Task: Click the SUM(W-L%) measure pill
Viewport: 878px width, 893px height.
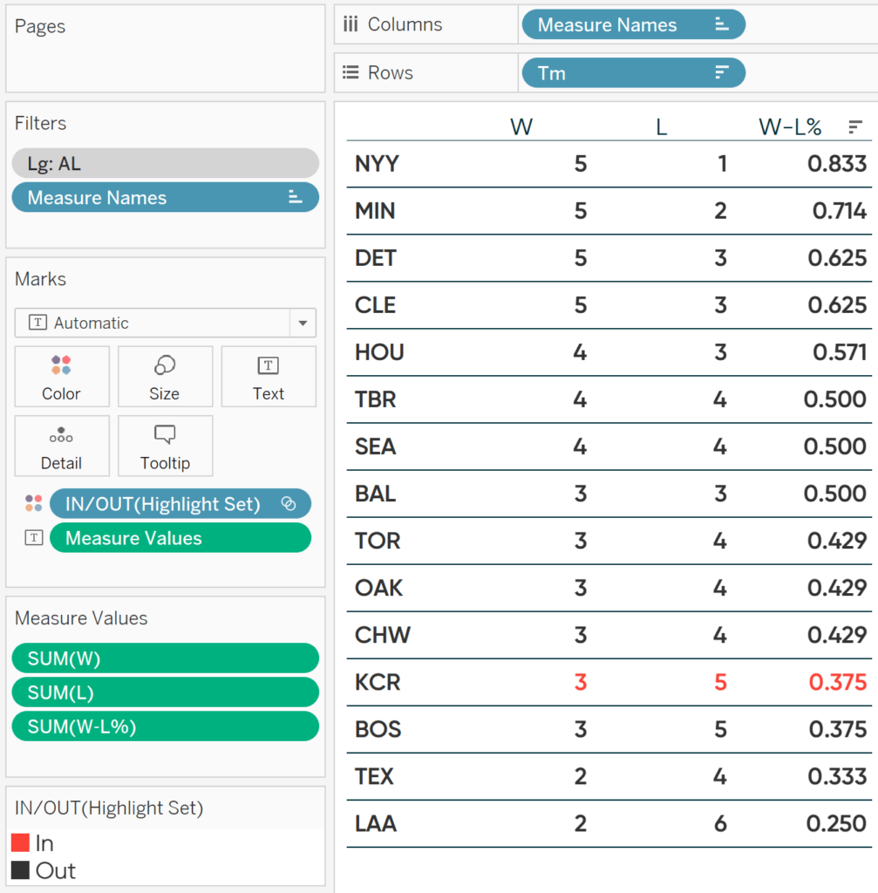Action: (x=165, y=726)
